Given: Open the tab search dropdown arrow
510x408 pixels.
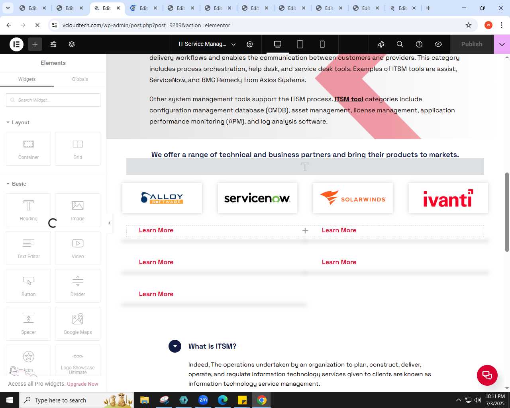Looking at the screenshot, I should point(8,8).
